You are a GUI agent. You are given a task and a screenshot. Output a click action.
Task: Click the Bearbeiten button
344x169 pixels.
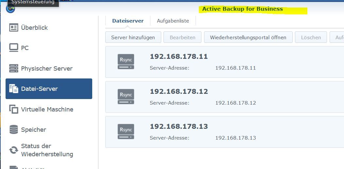[x=182, y=37]
